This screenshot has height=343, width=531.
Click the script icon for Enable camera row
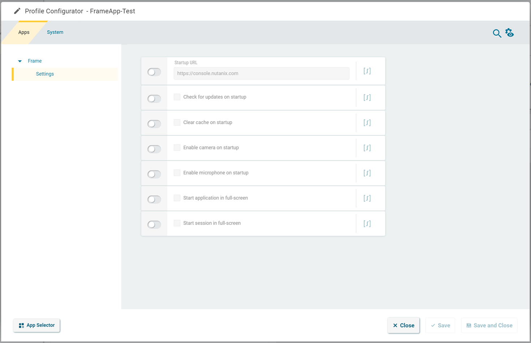click(x=367, y=148)
